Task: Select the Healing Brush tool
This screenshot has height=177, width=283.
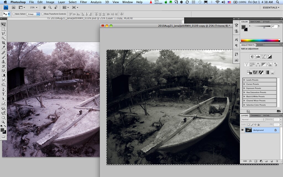Action: (x=3, y=53)
